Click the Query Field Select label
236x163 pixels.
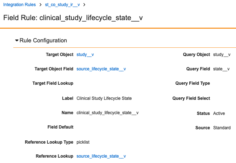coord(191,98)
